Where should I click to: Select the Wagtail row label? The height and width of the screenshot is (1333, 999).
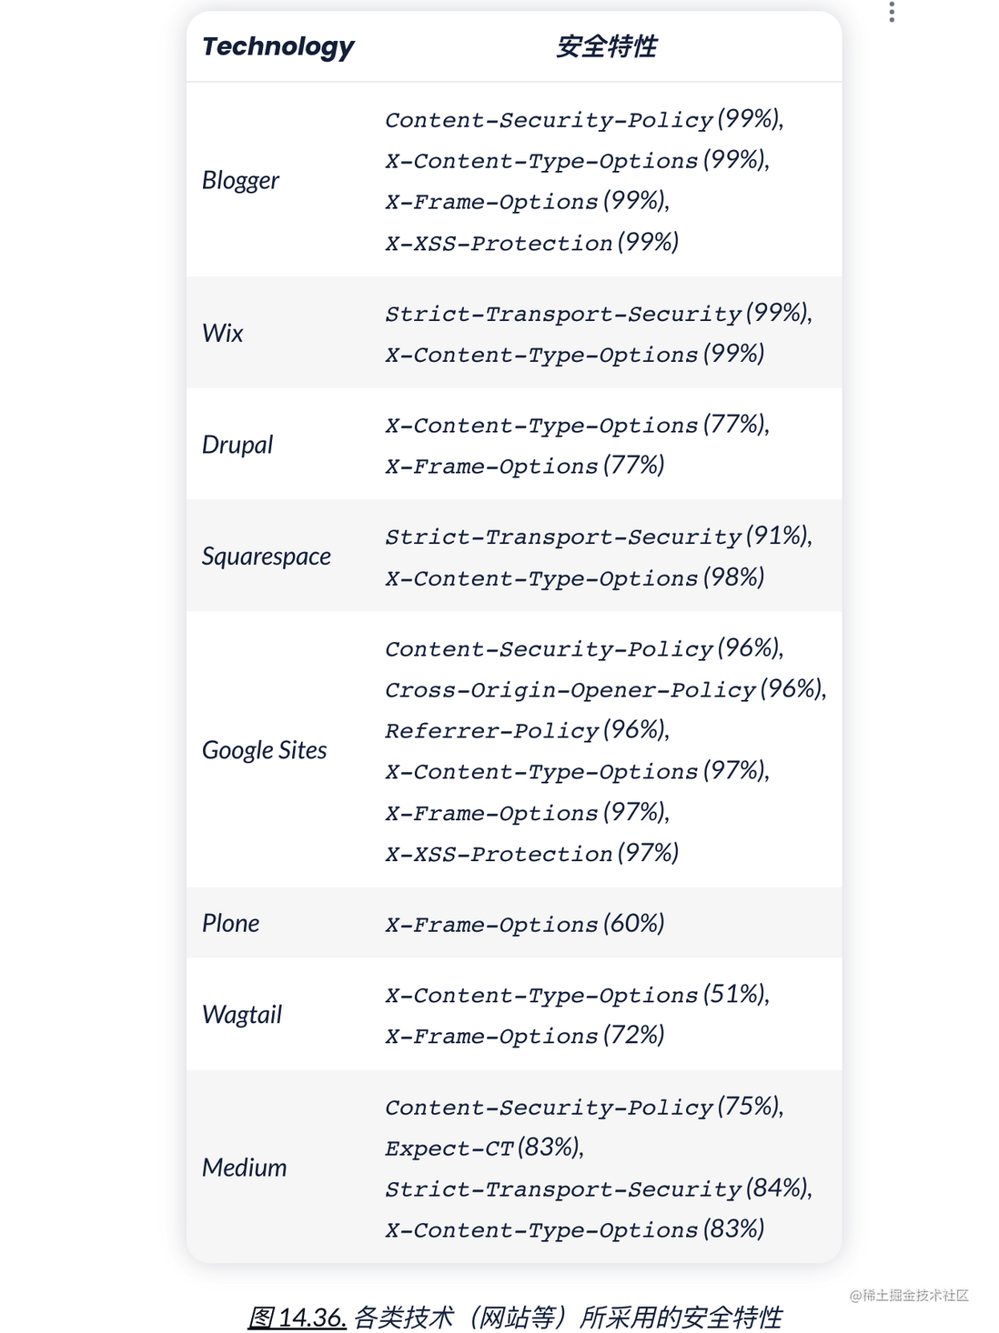pyautogui.click(x=242, y=1015)
